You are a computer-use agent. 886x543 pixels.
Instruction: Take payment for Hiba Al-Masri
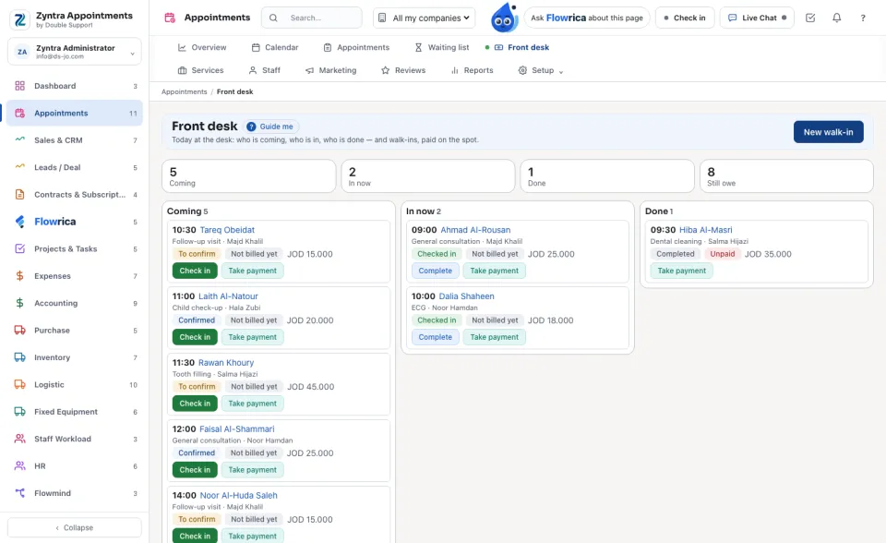click(x=681, y=271)
